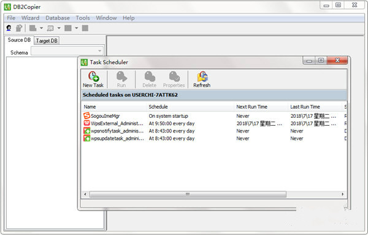Click second toolbar icon in DB2Copier window

coord(19,28)
